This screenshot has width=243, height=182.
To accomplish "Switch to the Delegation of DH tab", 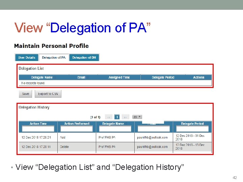I will [84, 58].
